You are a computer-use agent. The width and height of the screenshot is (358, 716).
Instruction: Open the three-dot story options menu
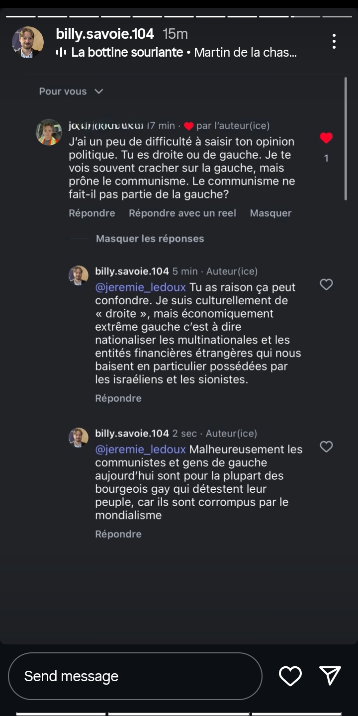coord(334,41)
